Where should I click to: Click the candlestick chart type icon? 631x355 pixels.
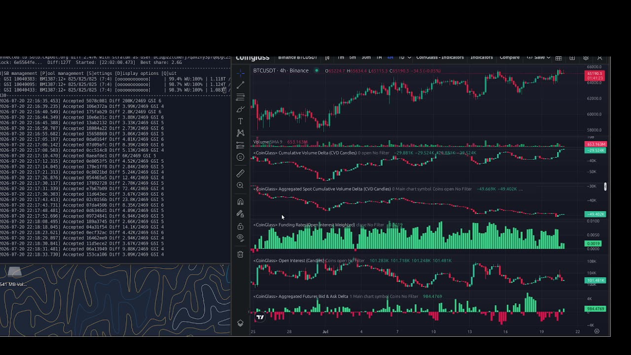click(327, 58)
